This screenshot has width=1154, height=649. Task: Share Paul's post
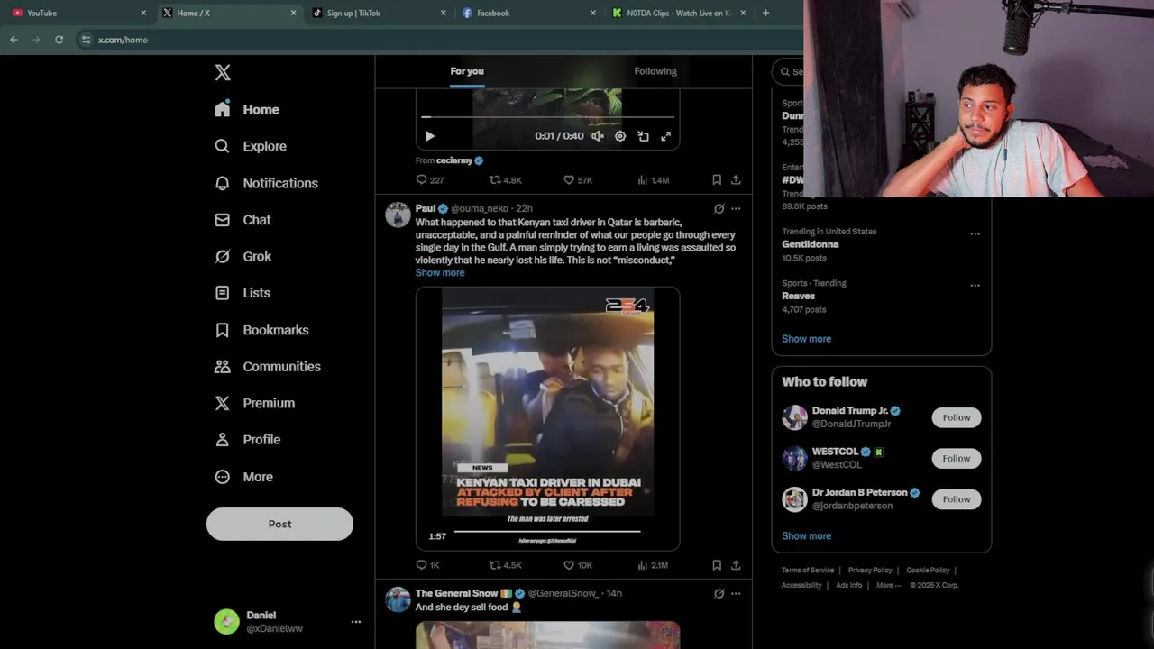pyautogui.click(x=736, y=565)
